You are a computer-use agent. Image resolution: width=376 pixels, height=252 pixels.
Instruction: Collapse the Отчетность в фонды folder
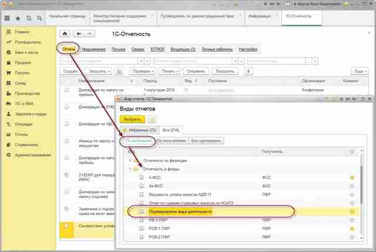130,169
